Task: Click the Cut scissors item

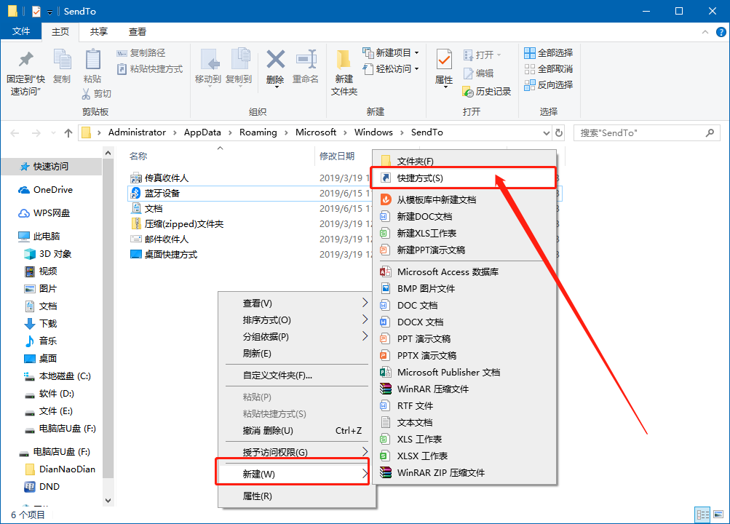Action: [x=96, y=94]
